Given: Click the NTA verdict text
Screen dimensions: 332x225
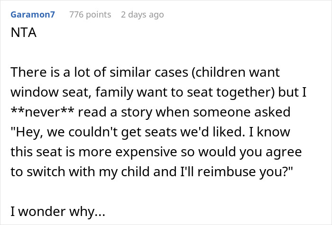Looking at the screenshot, I should click(x=24, y=33).
